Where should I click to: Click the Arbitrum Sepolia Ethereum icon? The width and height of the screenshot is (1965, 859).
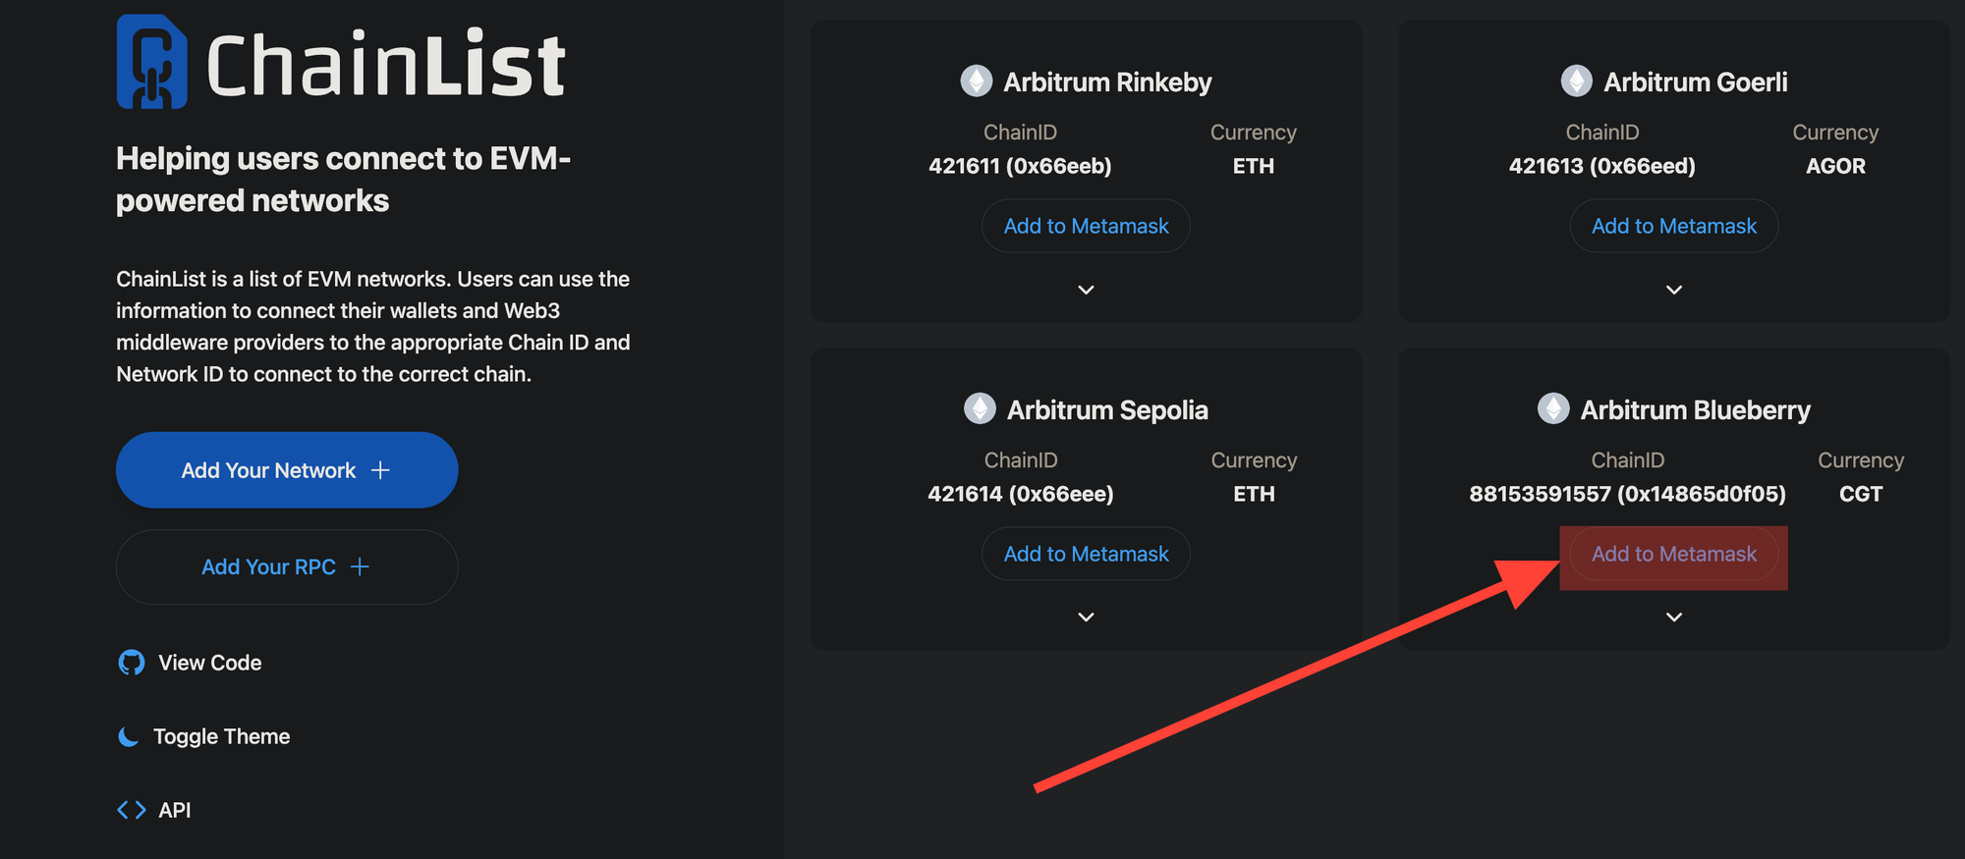tap(980, 408)
